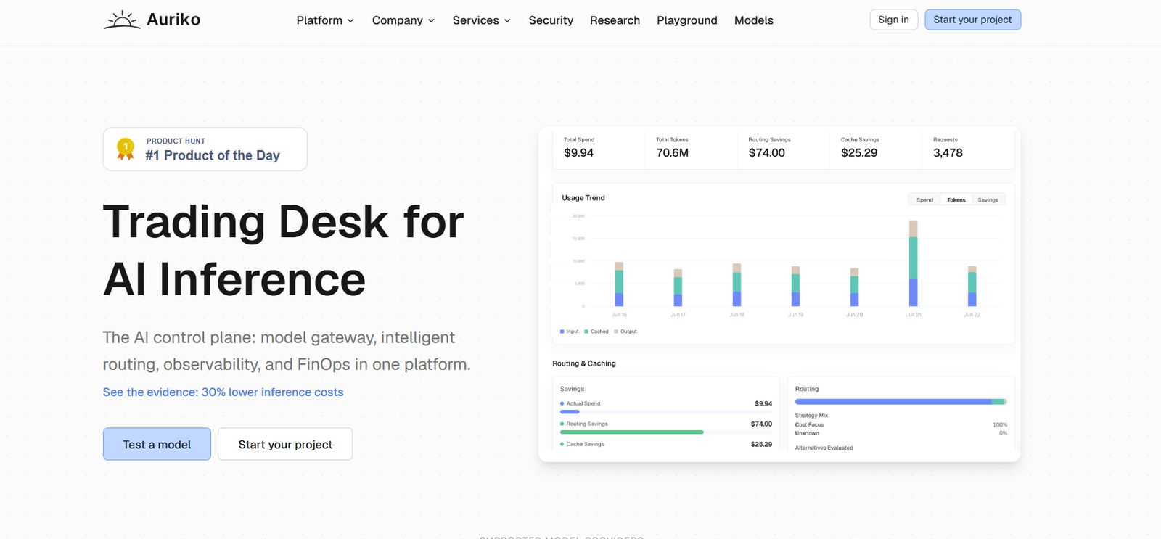Image resolution: width=1161 pixels, height=539 pixels.
Task: Click the Product Hunt medal icon
Action: [x=126, y=149]
